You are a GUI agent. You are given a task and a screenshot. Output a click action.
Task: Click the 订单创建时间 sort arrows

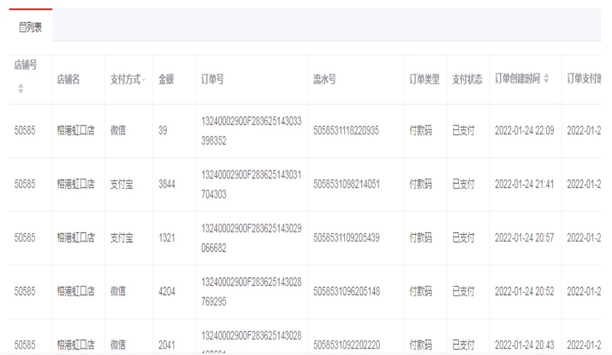click(547, 80)
